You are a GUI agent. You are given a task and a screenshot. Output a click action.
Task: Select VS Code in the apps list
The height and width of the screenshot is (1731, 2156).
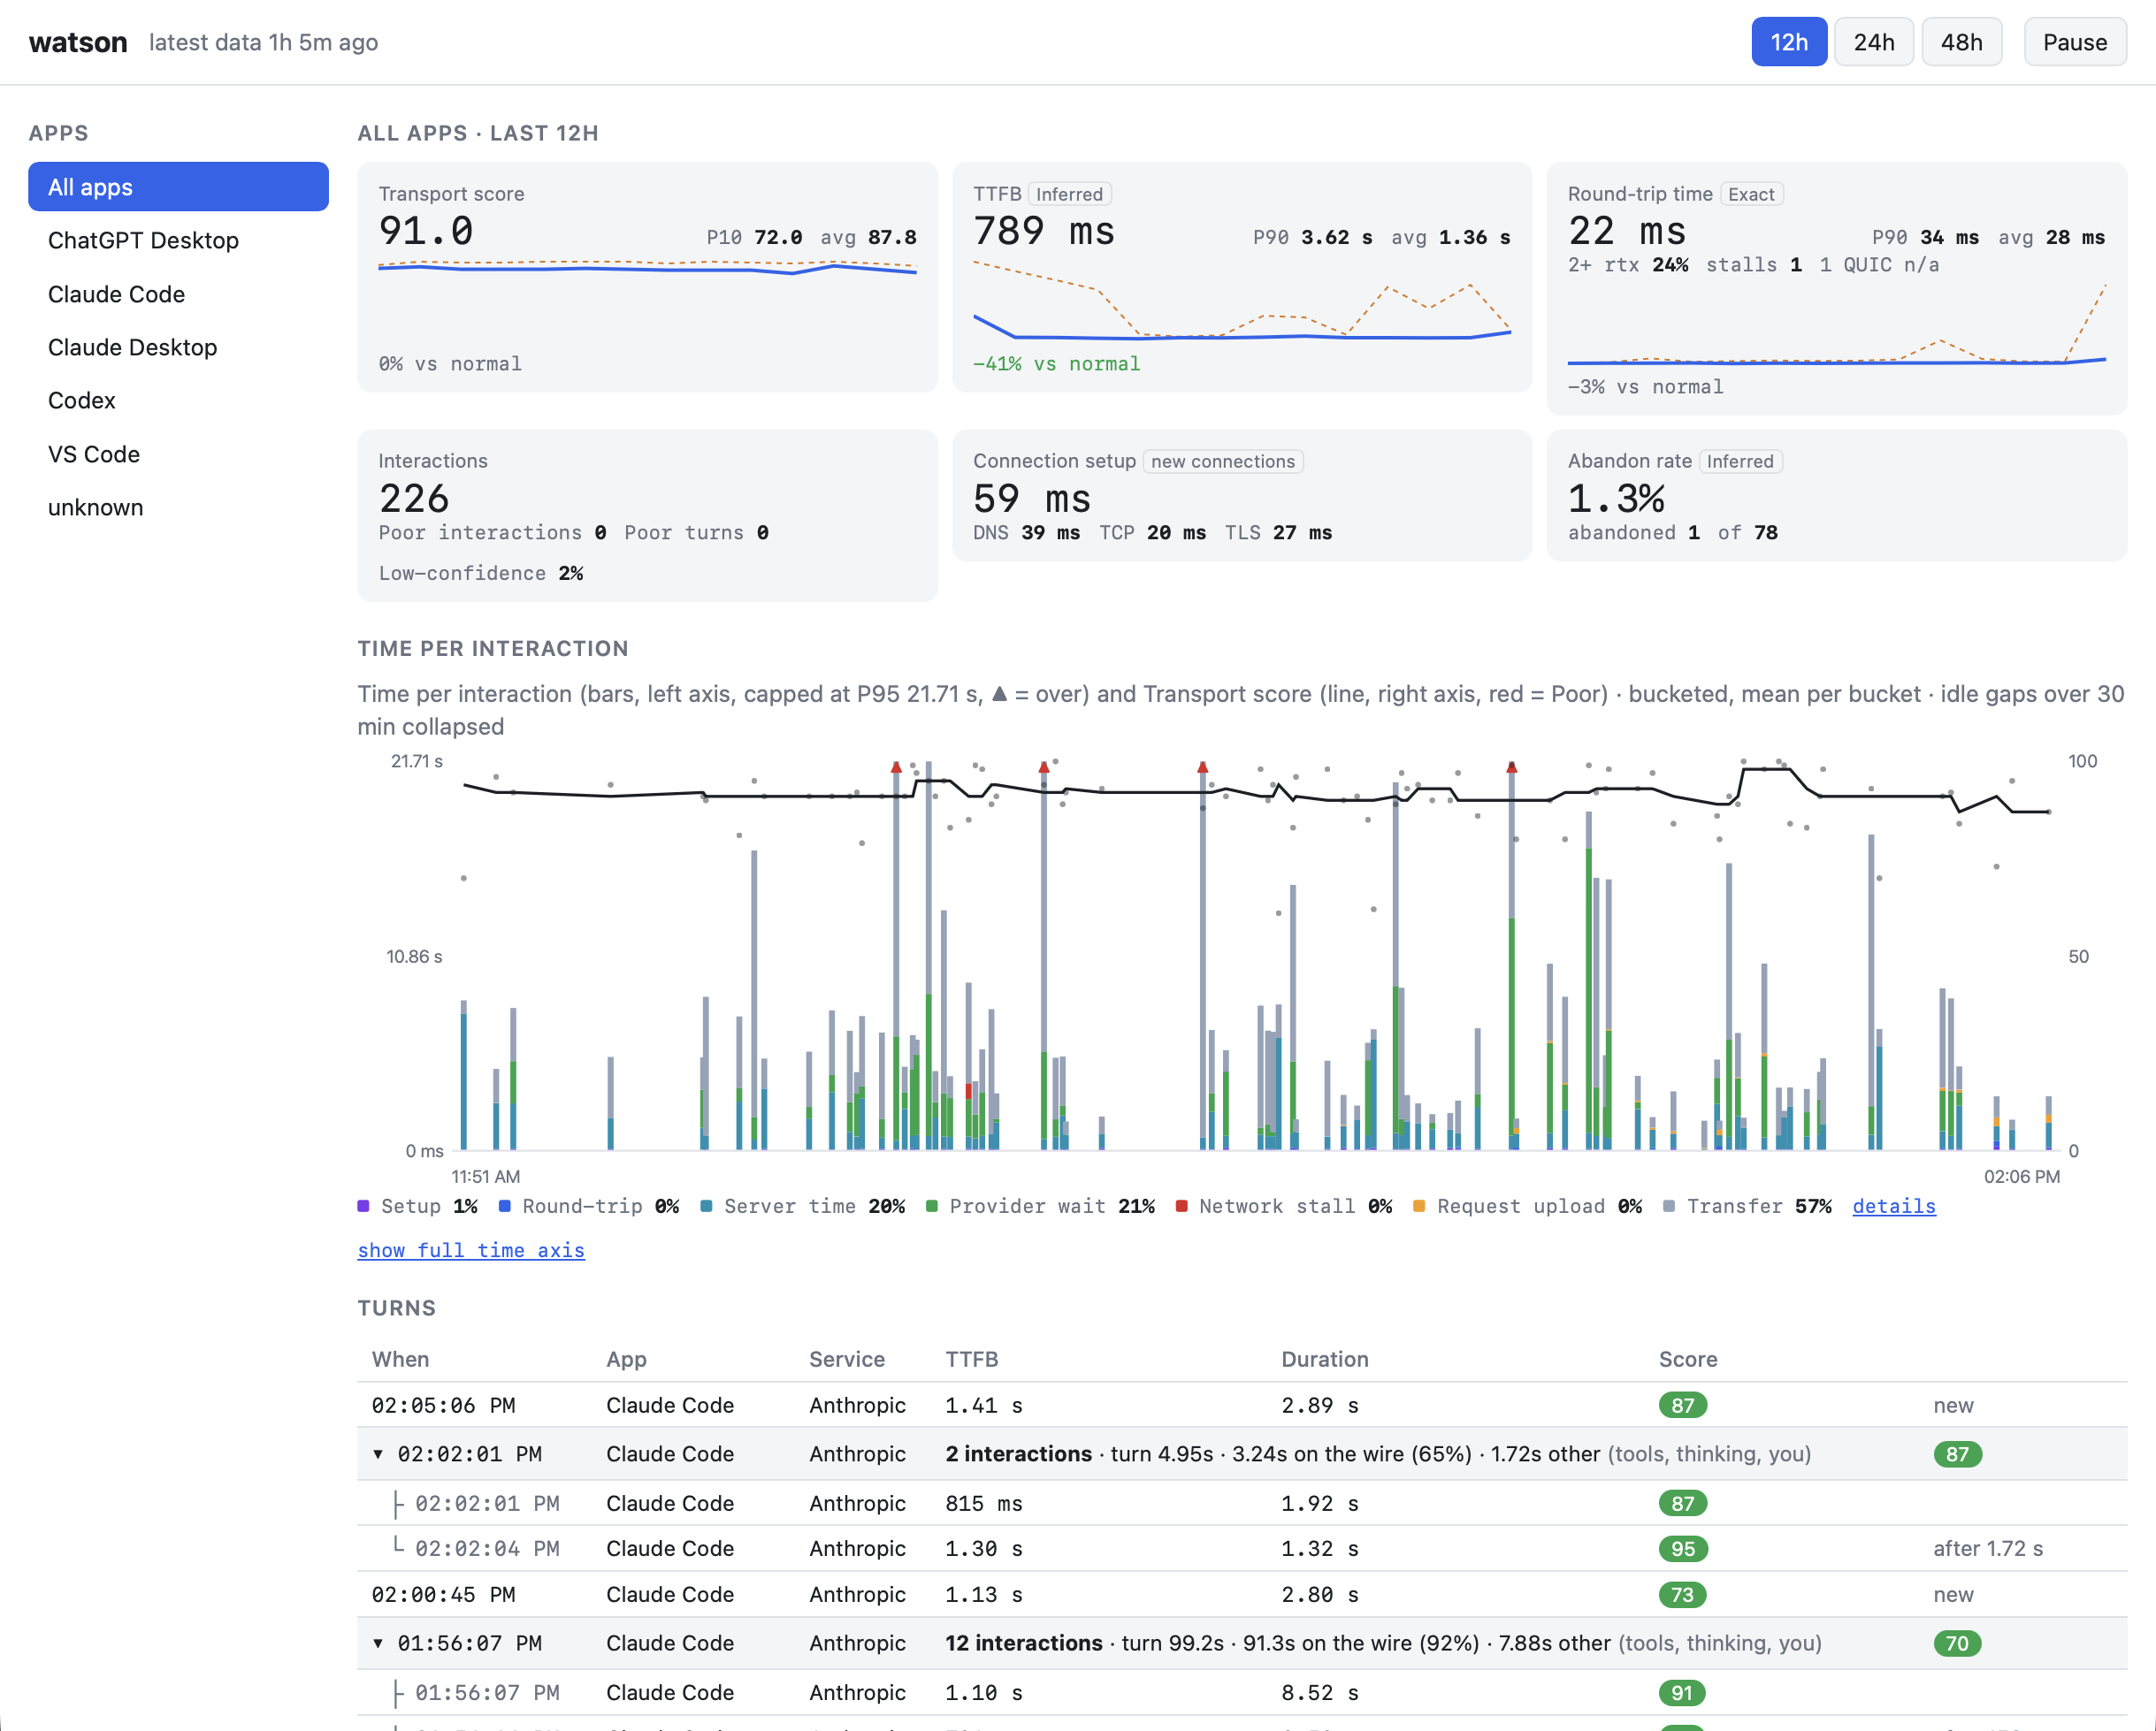click(178, 454)
